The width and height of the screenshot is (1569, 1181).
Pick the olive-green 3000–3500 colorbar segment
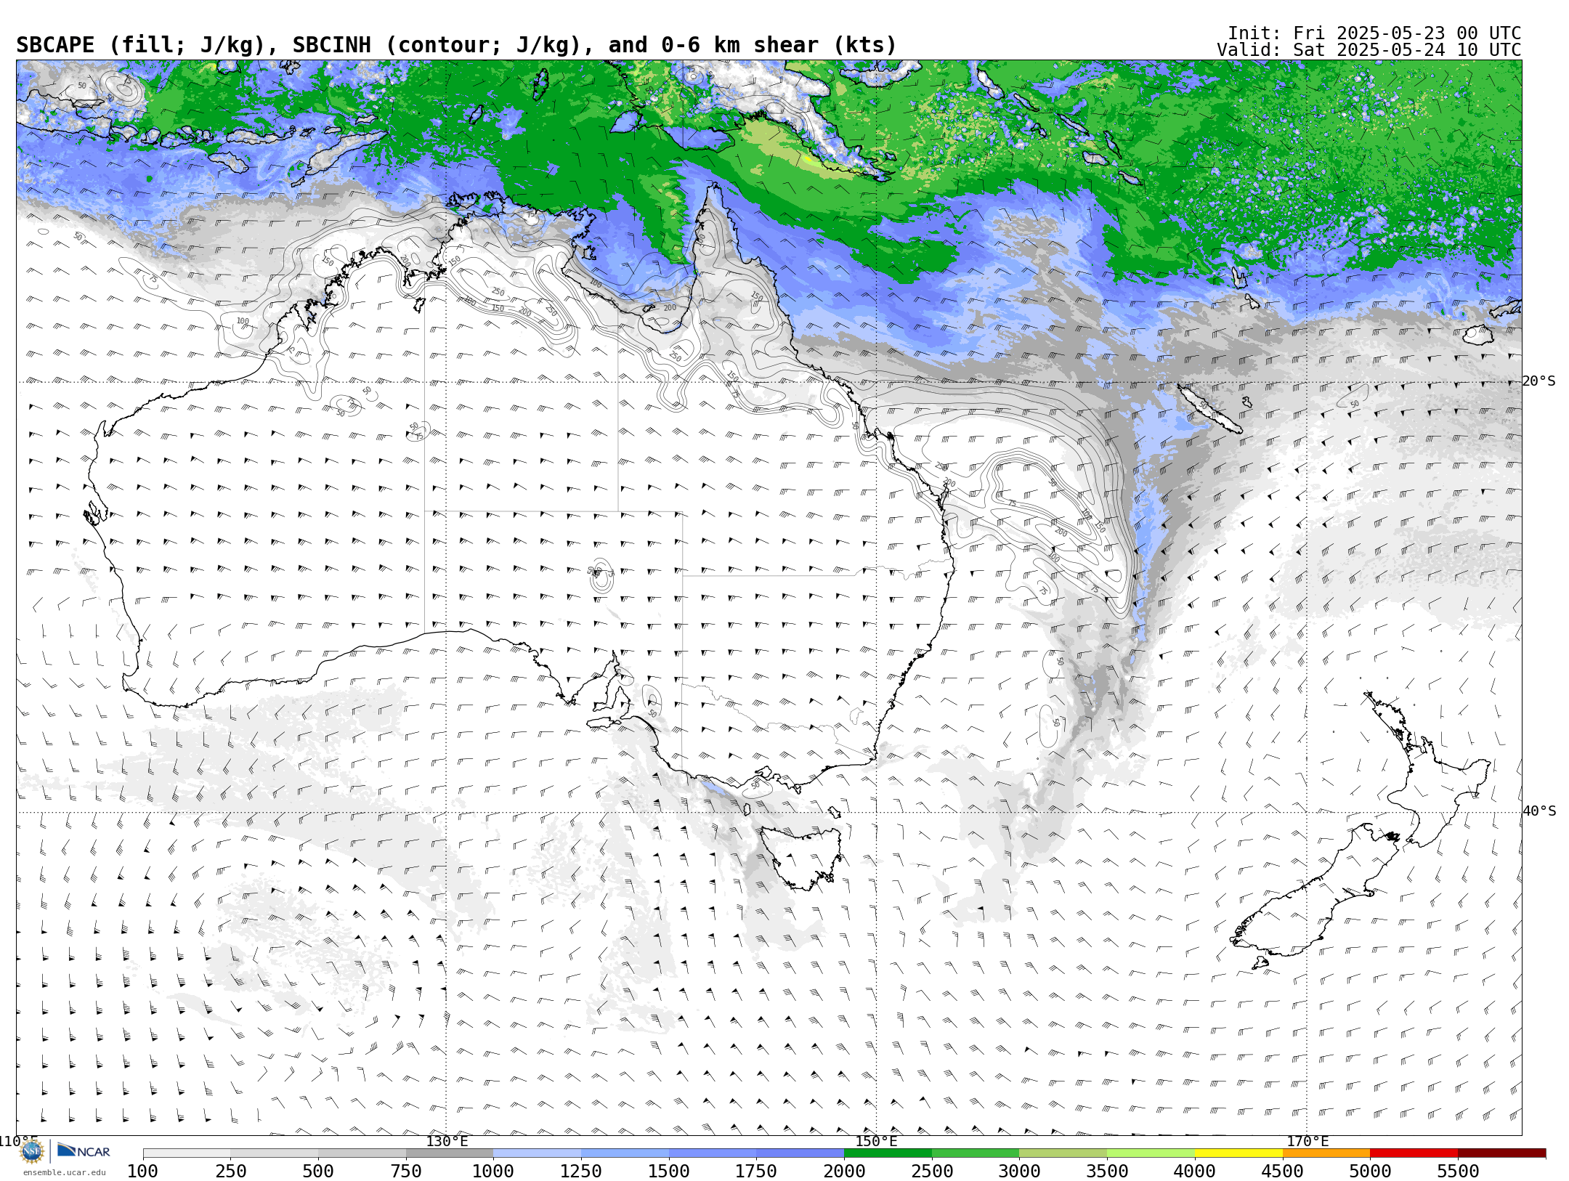point(1063,1153)
